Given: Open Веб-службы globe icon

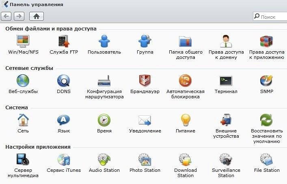Looking at the screenshot, I should (23, 80).
